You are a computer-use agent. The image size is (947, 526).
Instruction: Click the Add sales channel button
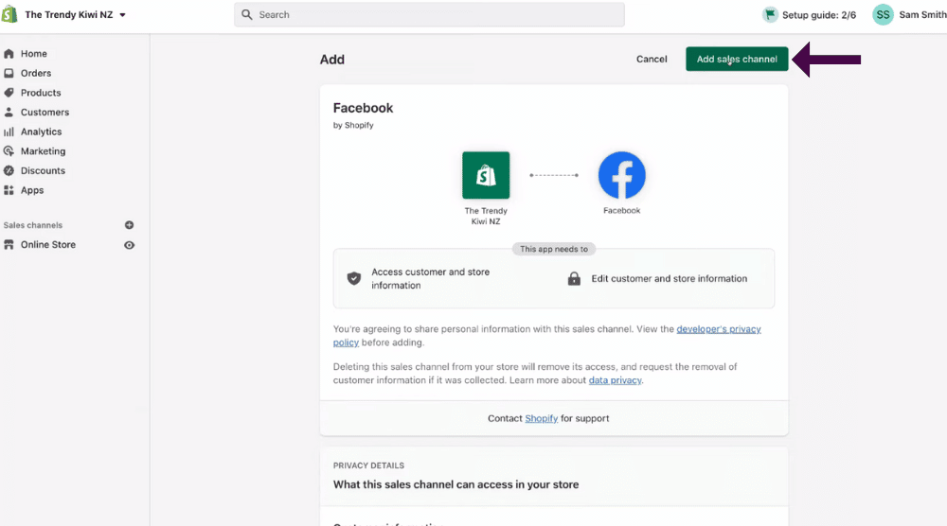pyautogui.click(x=737, y=59)
